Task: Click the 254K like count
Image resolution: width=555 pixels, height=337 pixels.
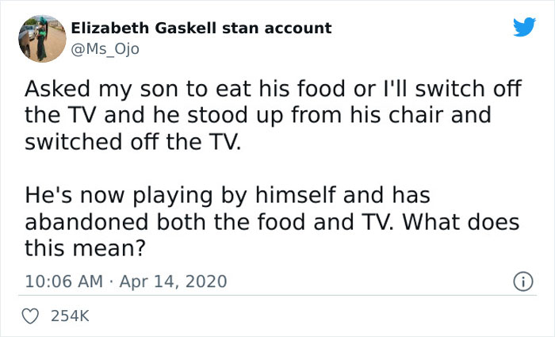Action: coord(71,316)
